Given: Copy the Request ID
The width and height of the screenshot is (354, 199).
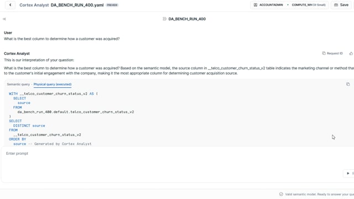Looking at the screenshot, I should pyautogui.click(x=324, y=53).
